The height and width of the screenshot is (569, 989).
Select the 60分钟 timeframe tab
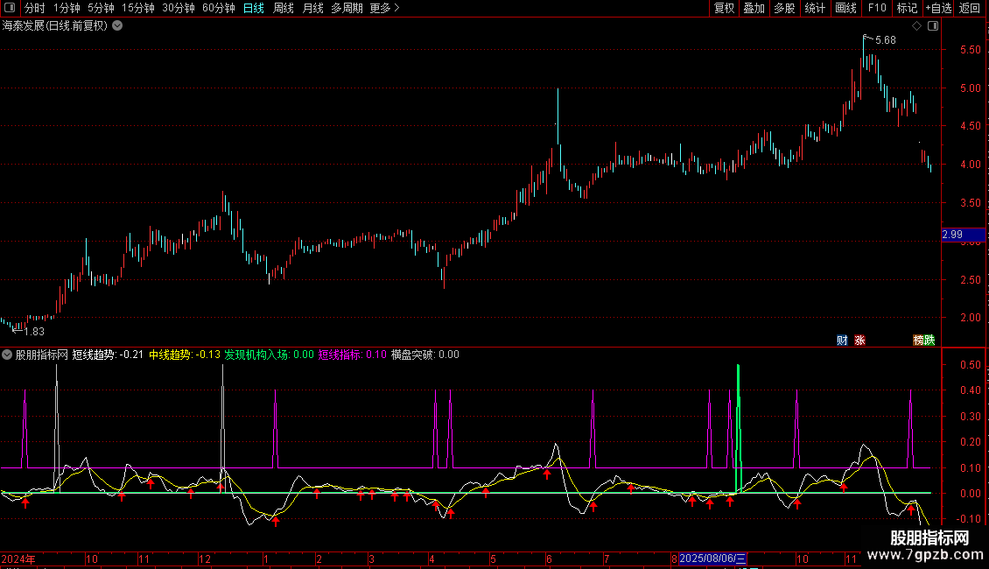tap(218, 9)
